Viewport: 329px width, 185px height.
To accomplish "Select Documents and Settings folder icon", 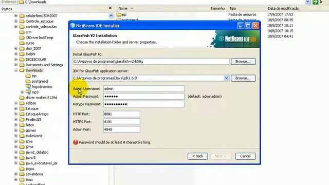I will click(x=22, y=65).
